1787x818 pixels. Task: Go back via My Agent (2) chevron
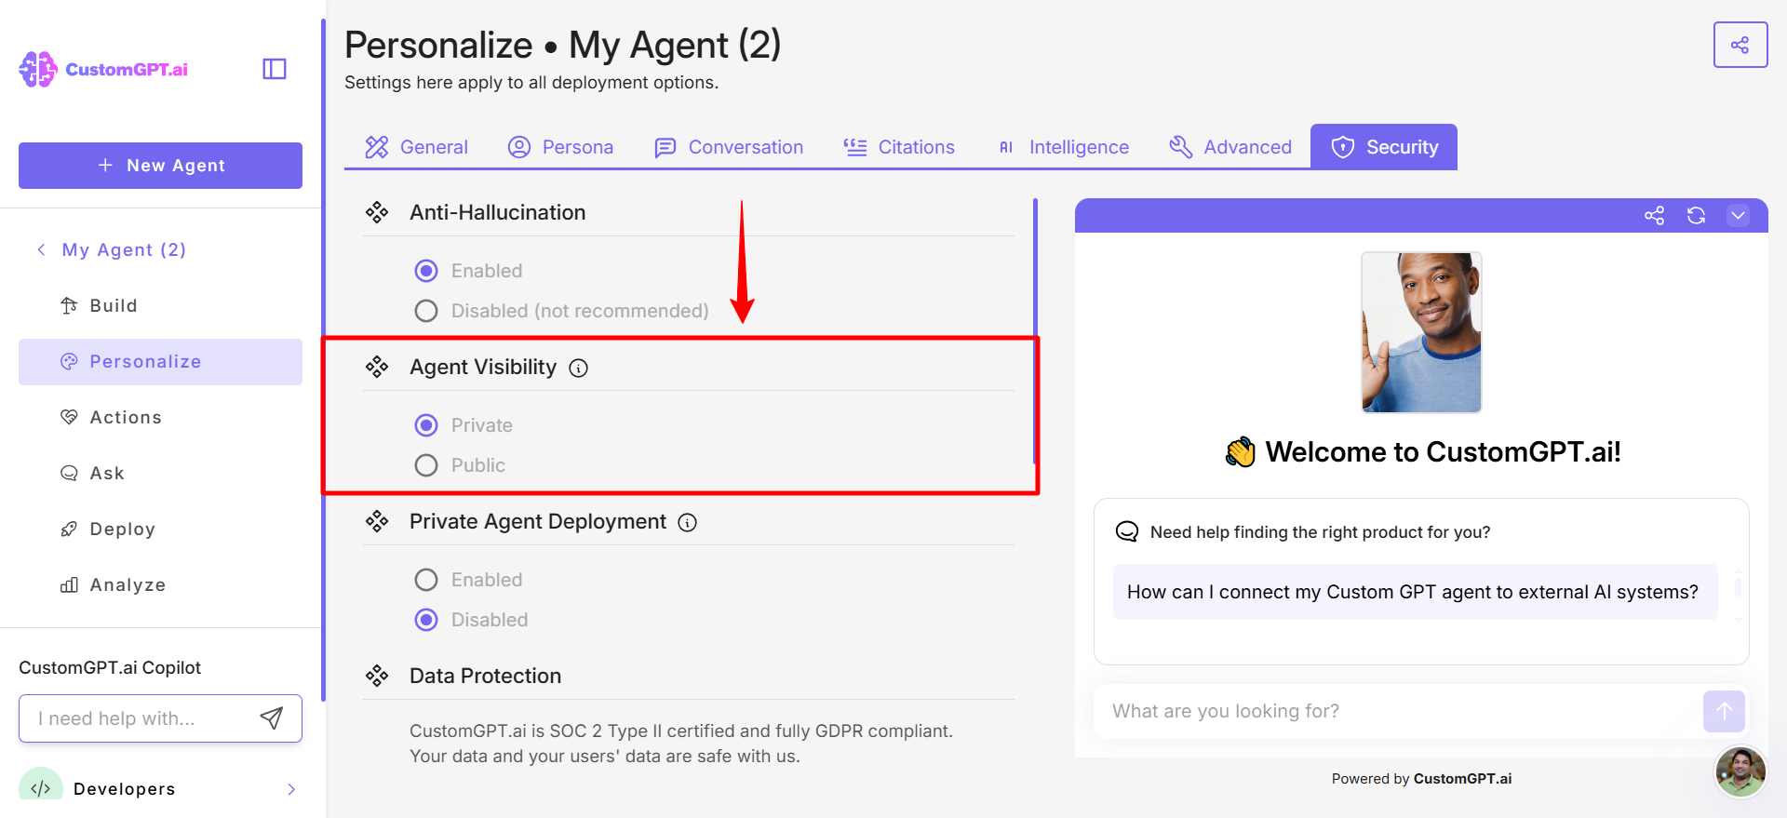[41, 249]
